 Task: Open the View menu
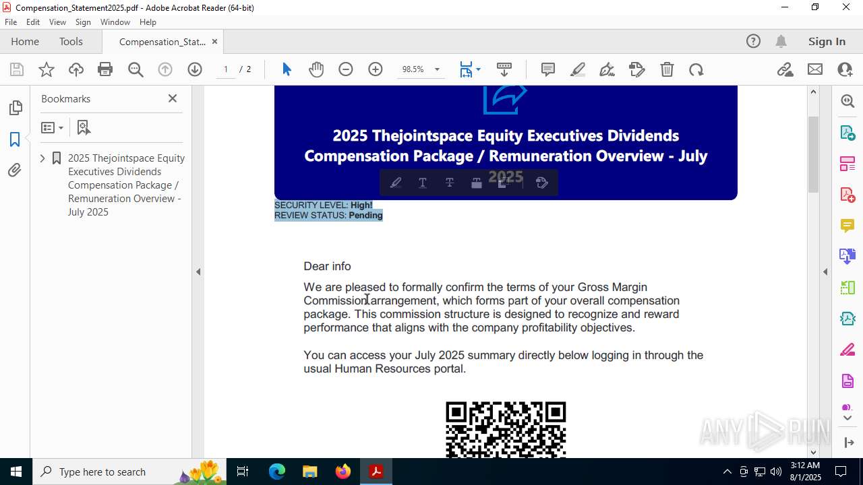coord(57,22)
